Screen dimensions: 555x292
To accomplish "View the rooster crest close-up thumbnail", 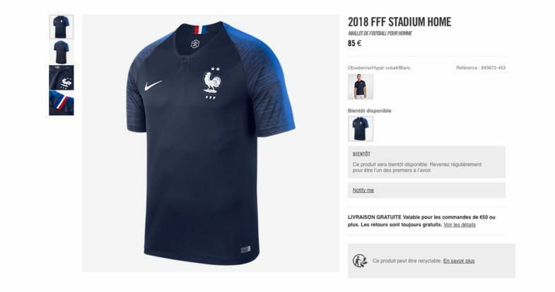I will [x=62, y=78].
